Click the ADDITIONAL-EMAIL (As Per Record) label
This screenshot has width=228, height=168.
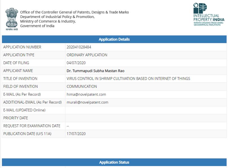[32, 102]
